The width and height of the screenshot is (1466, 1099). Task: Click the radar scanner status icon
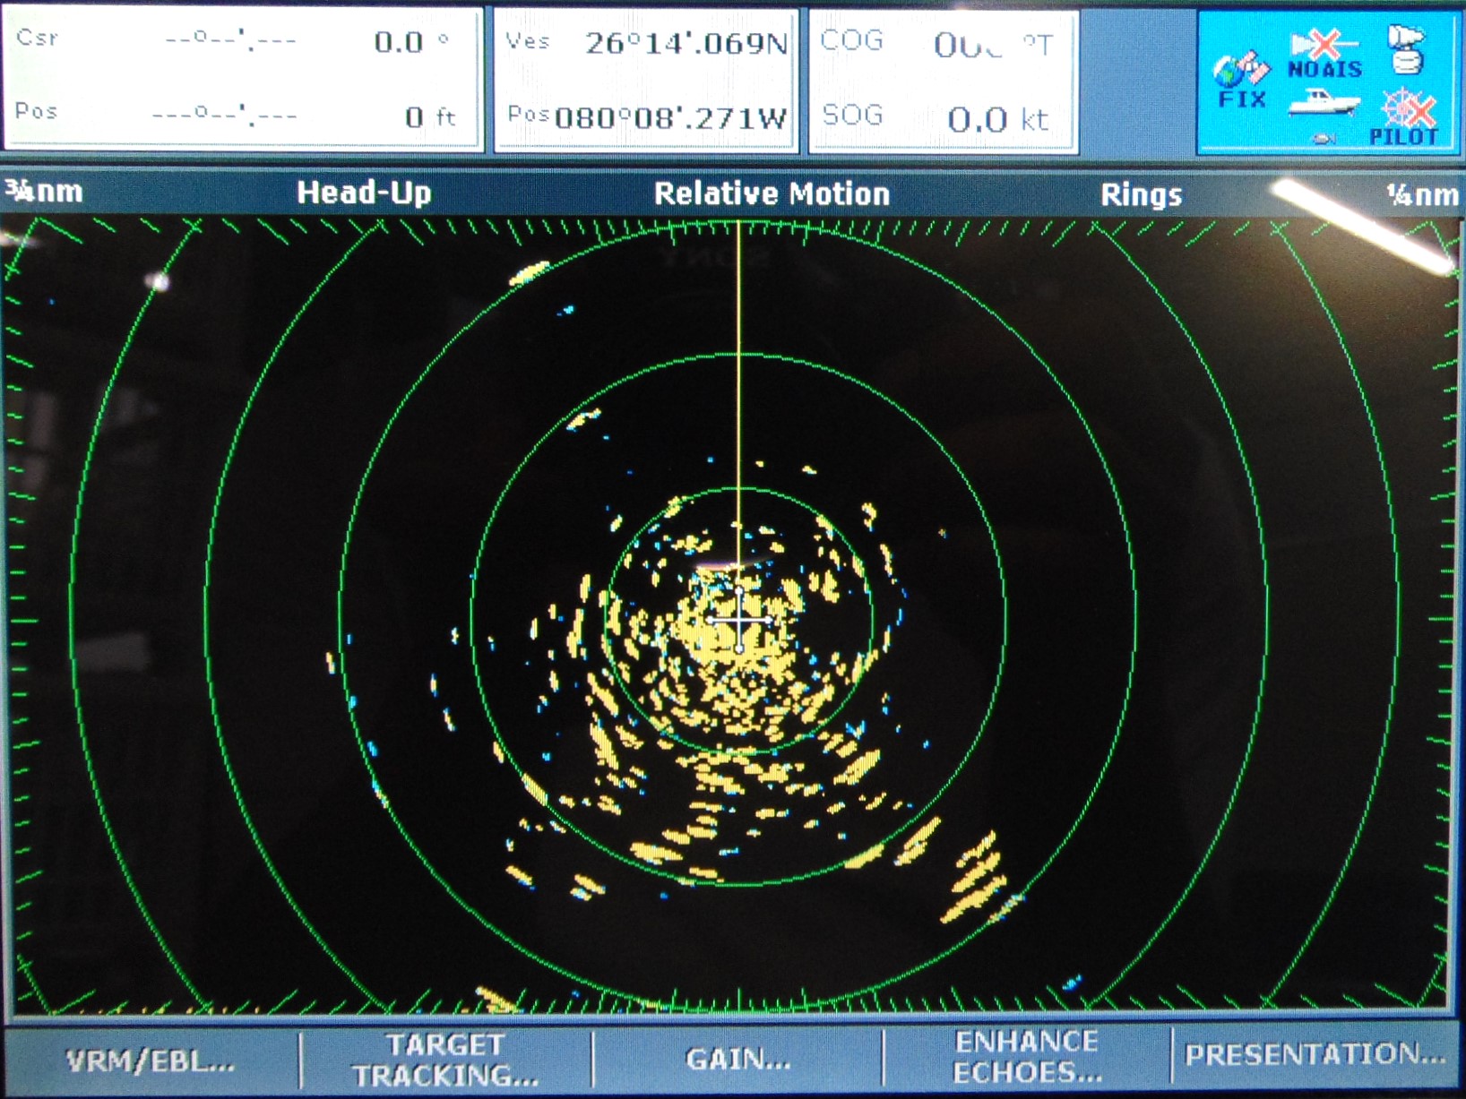(x=1405, y=49)
